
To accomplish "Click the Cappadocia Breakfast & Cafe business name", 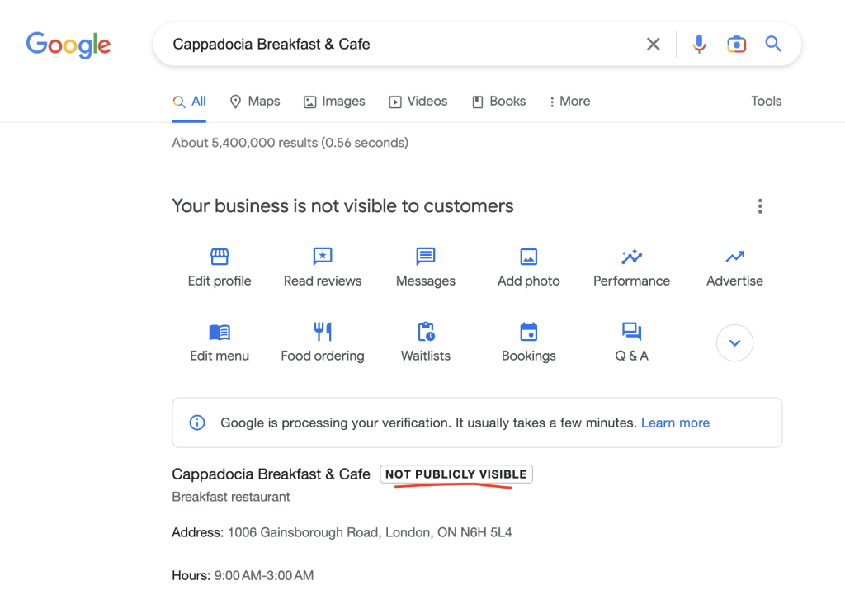I will [x=271, y=474].
